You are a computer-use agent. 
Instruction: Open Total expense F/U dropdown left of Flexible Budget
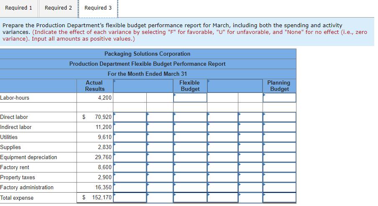click(x=160, y=198)
